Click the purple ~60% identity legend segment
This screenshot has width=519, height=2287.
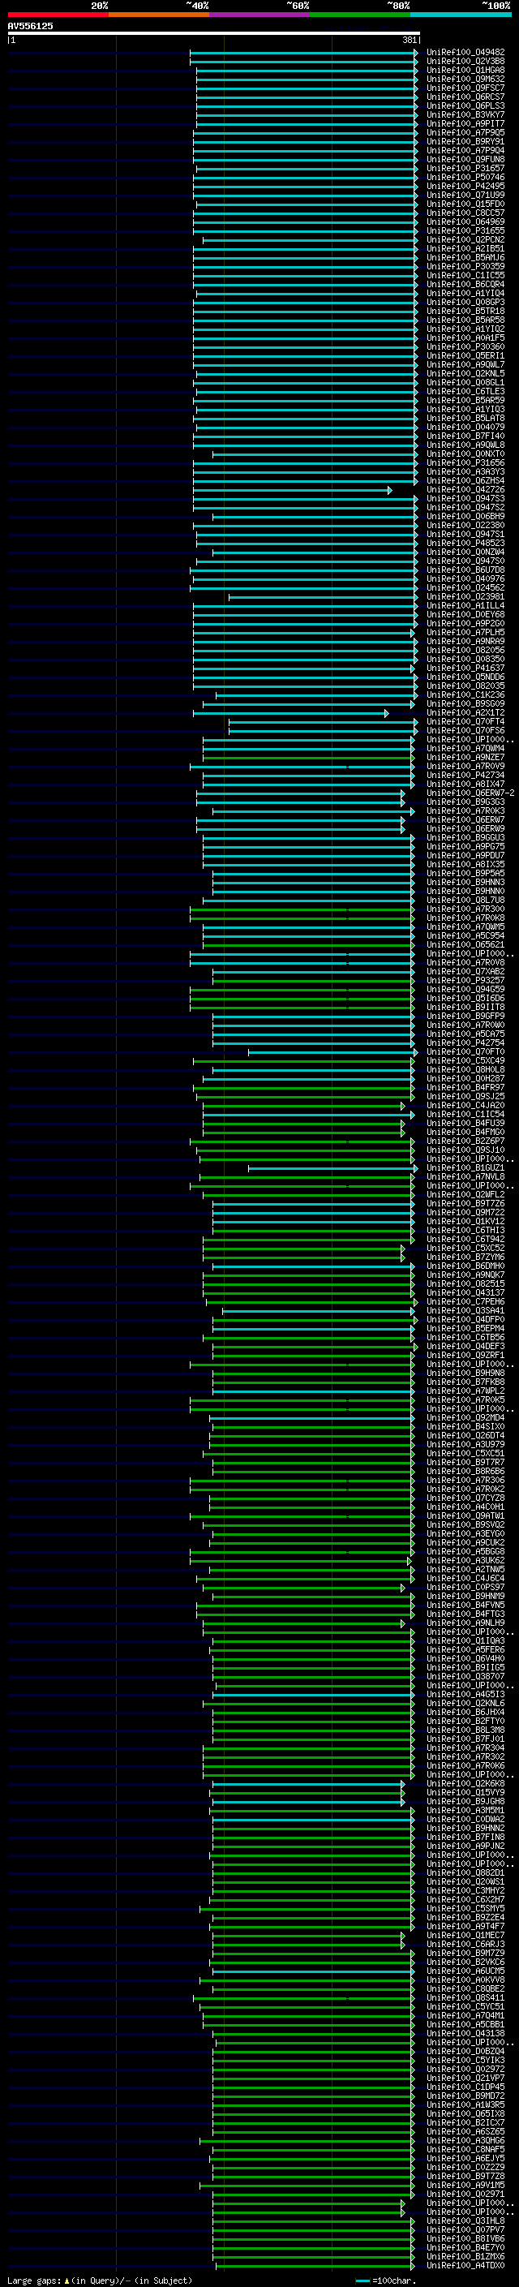click(260, 15)
